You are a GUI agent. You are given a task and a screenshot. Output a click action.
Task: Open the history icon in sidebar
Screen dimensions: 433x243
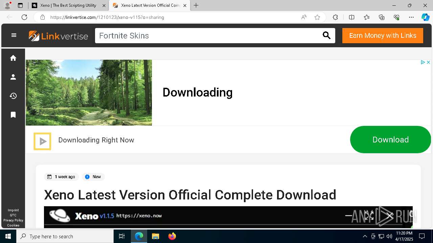(x=13, y=96)
